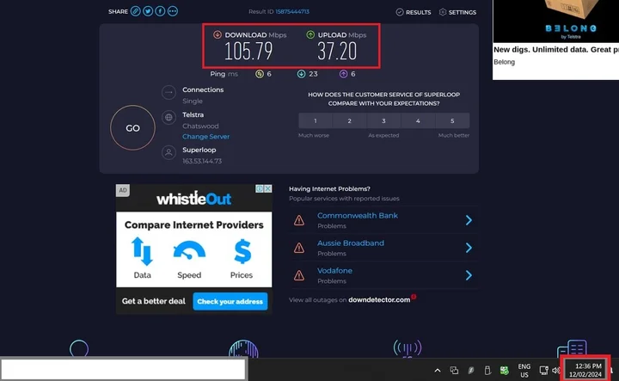
Task: Open the Settings page
Action: tap(457, 13)
